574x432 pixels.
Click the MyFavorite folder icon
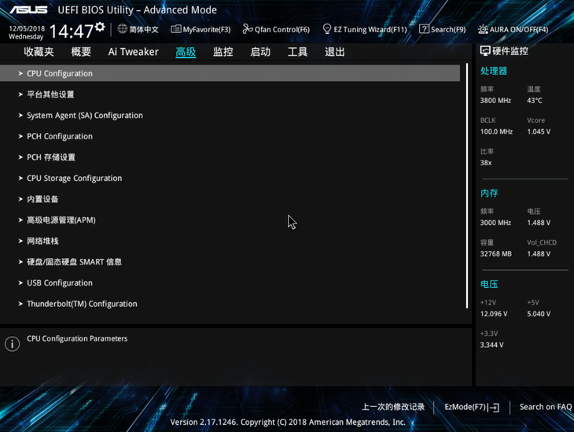click(x=175, y=29)
